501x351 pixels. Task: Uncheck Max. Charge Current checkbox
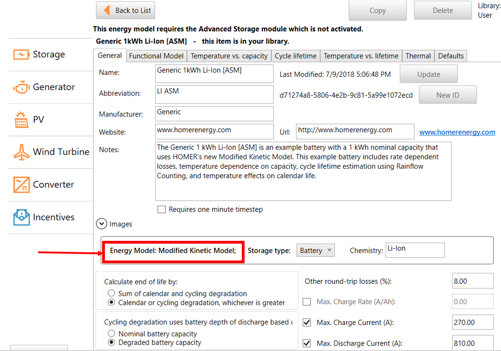(307, 323)
